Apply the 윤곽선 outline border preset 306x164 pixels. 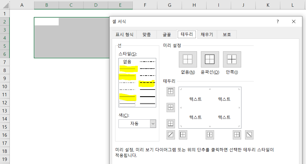pyautogui.click(x=210, y=59)
